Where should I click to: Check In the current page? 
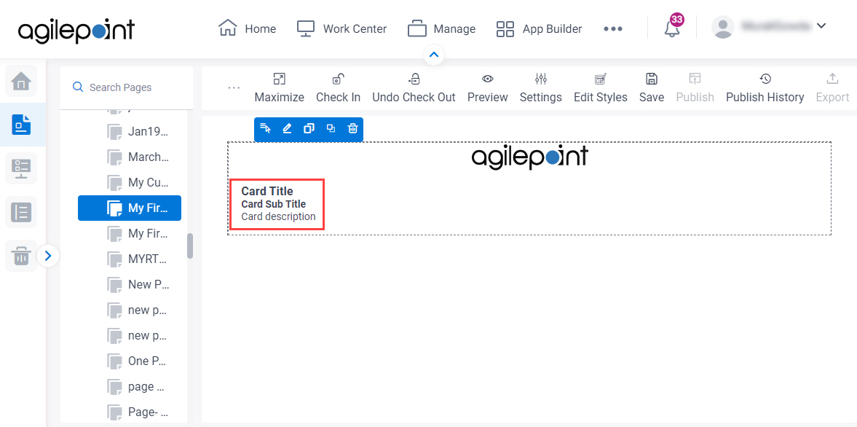click(x=339, y=88)
